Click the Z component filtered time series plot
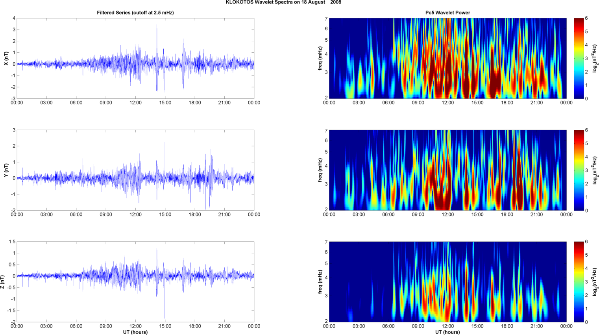The image size is (599, 335). click(135, 282)
